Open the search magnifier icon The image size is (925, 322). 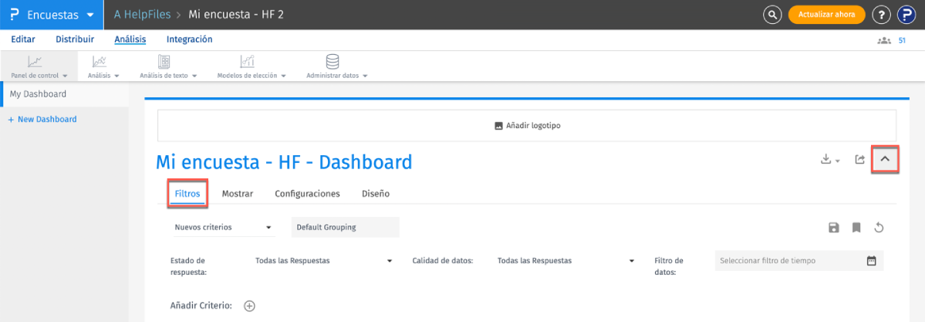click(x=772, y=15)
